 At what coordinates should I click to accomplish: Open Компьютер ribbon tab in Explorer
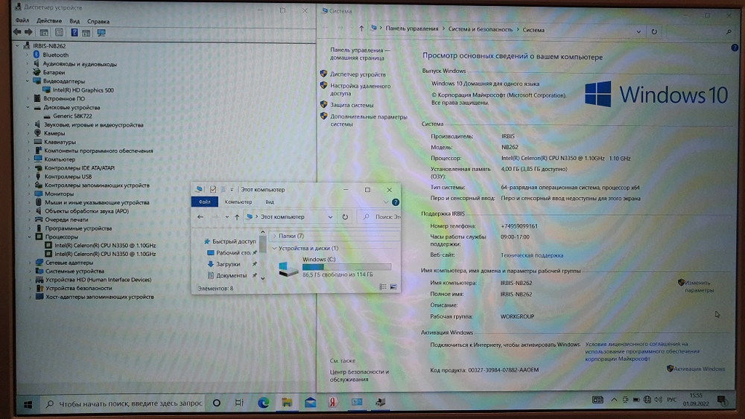point(238,202)
